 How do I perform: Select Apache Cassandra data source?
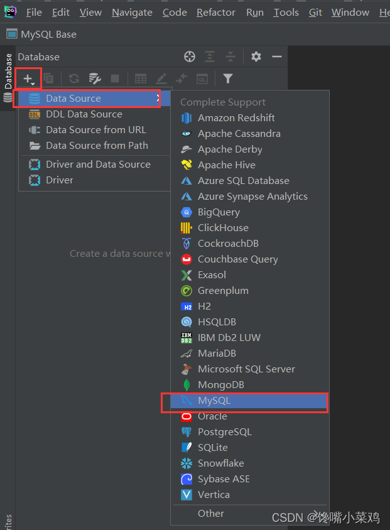250,134
